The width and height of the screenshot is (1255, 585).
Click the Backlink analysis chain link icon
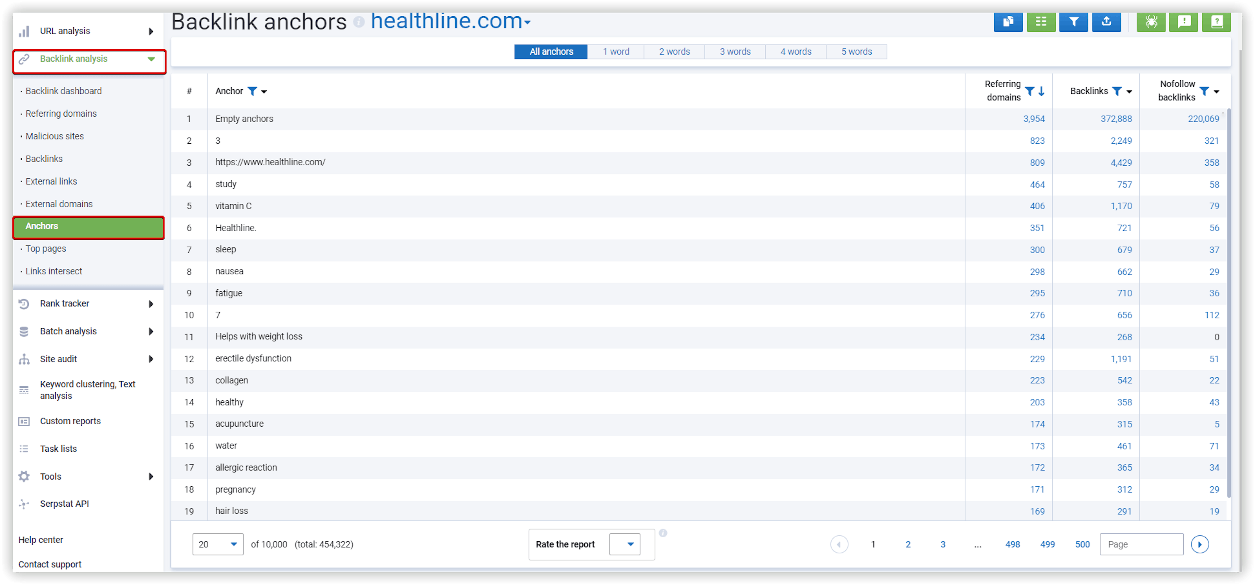[24, 59]
